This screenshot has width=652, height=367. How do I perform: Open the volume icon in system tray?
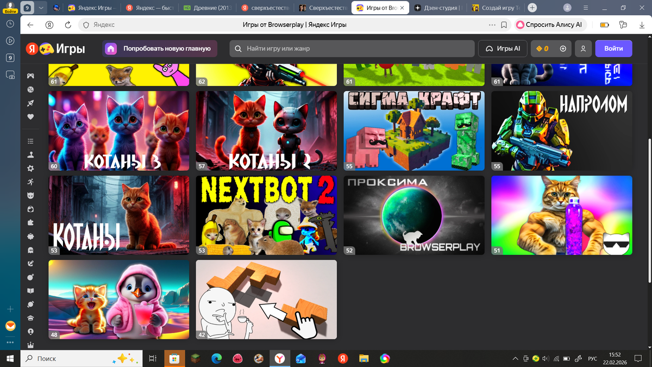(x=546, y=359)
